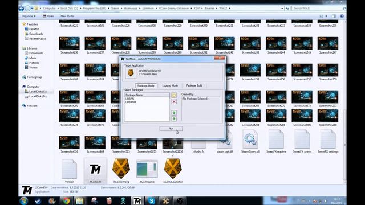Click the Explorer vertical scrollbar

coord(344,102)
